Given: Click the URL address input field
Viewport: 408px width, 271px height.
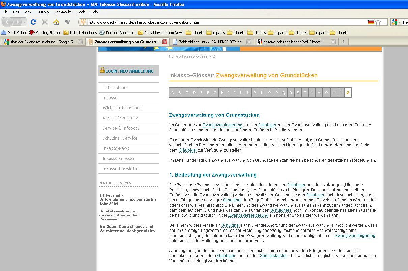Looking at the screenshot, I should [x=226, y=22].
